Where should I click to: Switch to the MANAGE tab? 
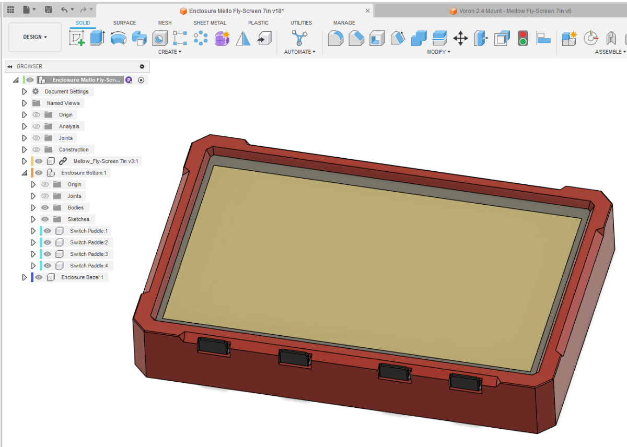[x=344, y=23]
